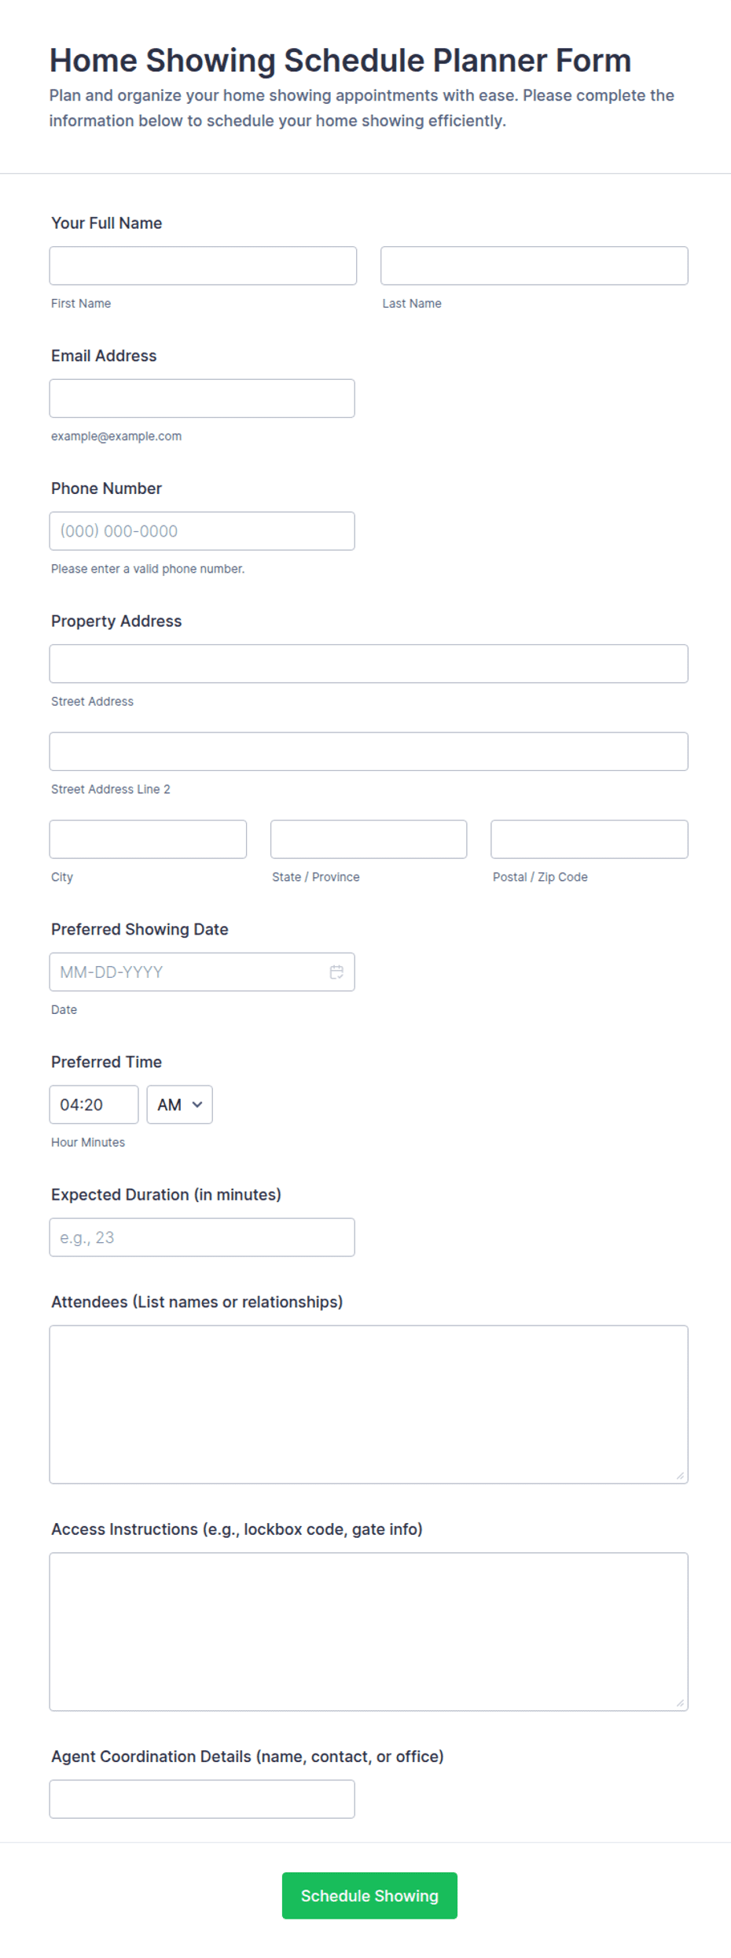This screenshot has height=1958, width=731.
Task: Grab the Attendees textarea resize handle
Action: (680, 1476)
